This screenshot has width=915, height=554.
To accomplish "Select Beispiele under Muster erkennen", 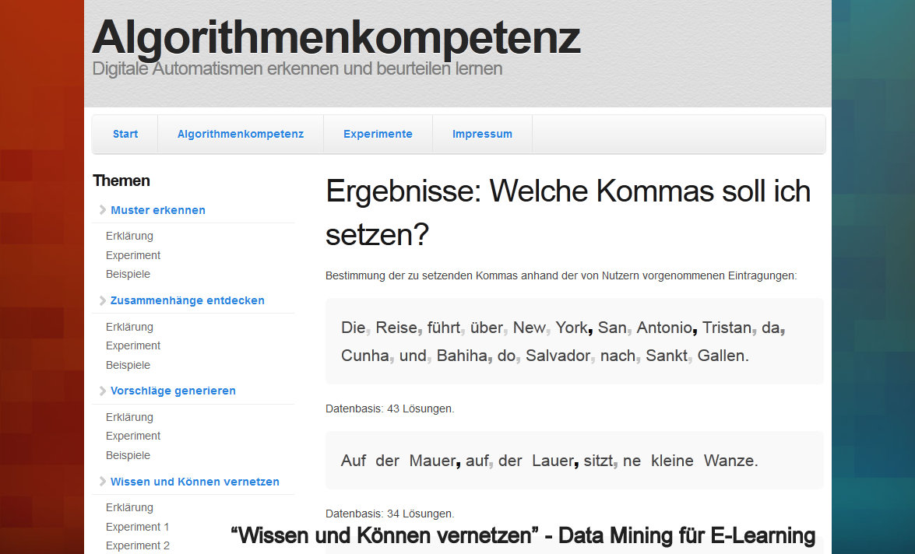I will point(128,274).
